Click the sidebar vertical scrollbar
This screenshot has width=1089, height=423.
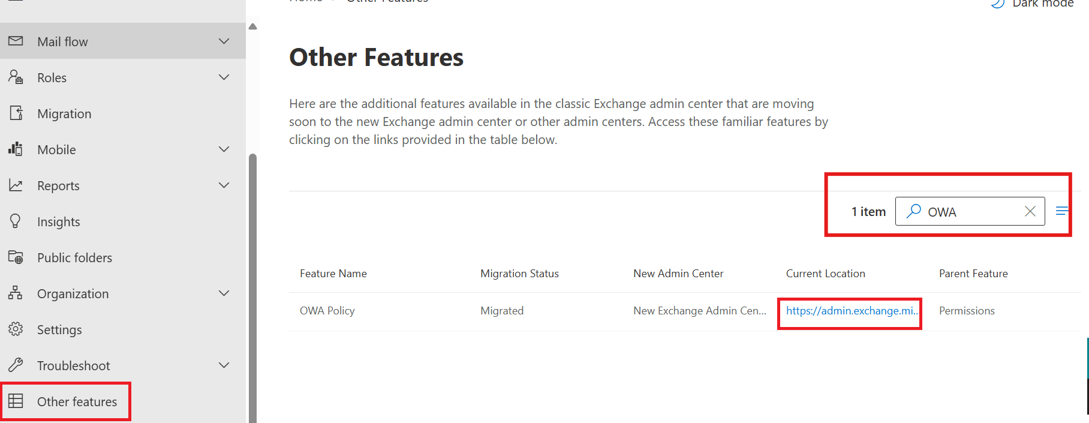tap(253, 288)
